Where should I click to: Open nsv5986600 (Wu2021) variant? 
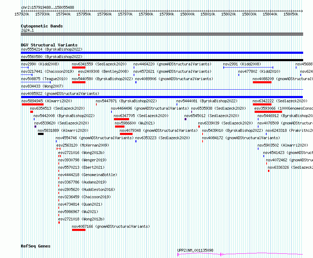(135, 123)
